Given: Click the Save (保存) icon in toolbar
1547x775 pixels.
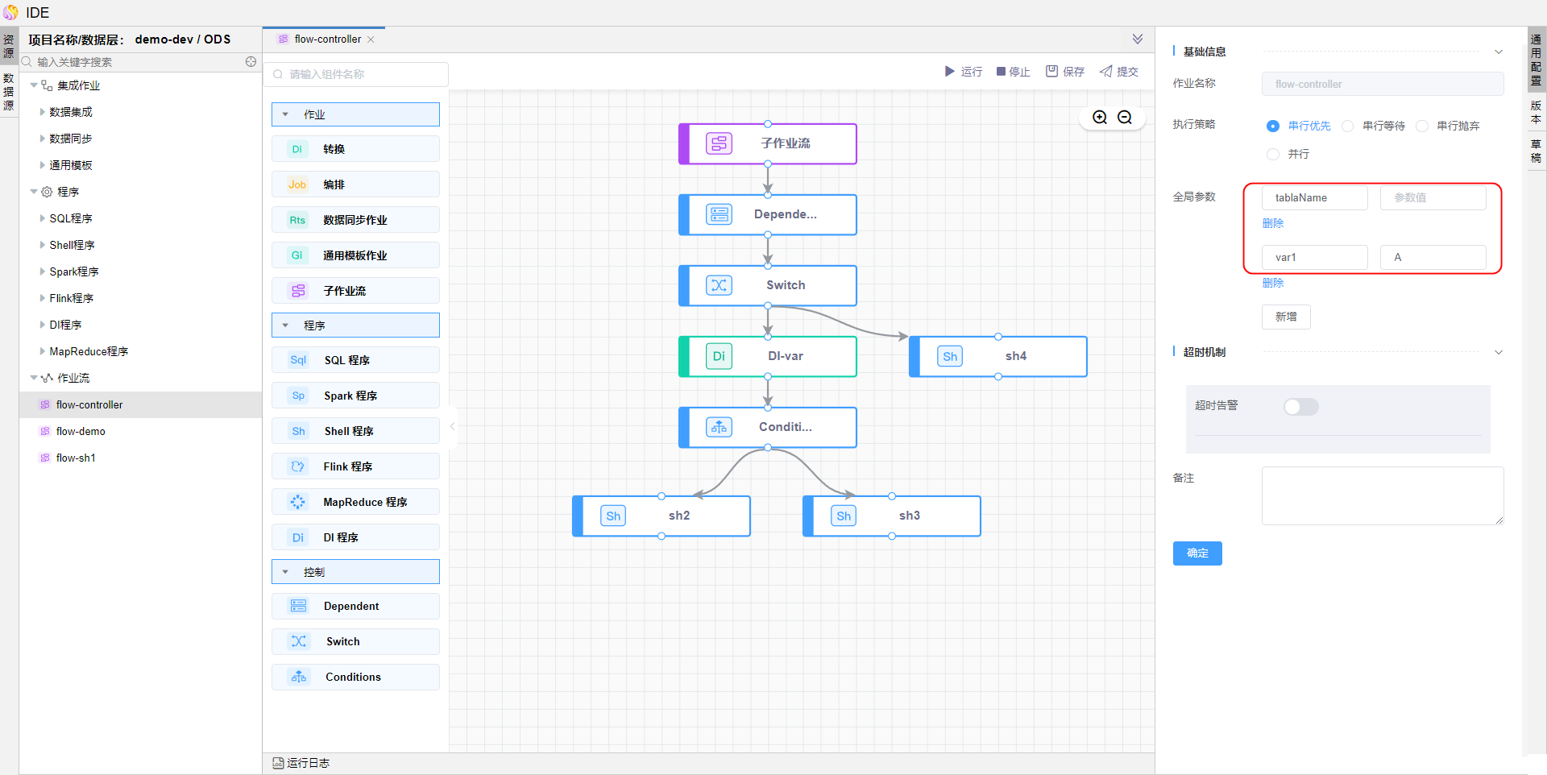Looking at the screenshot, I should pyautogui.click(x=1052, y=72).
